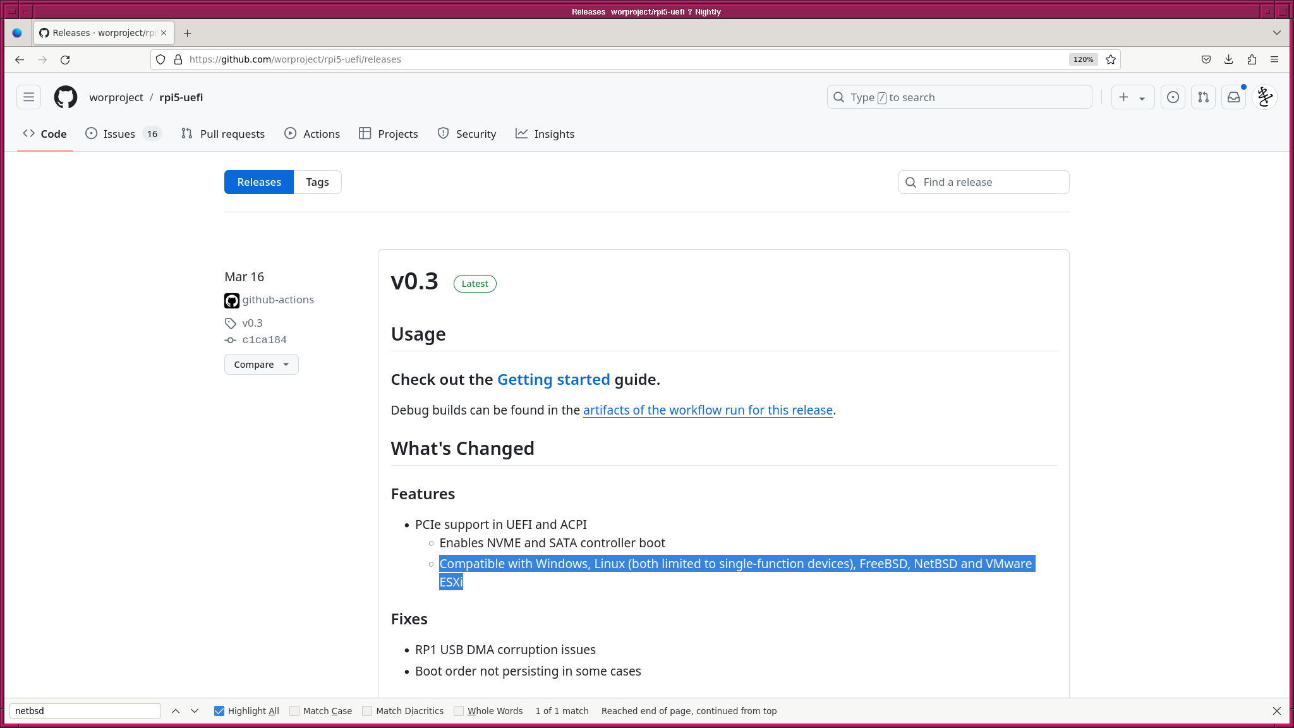The image size is (1294, 728).
Task: Open a new browser tab
Action: (187, 33)
